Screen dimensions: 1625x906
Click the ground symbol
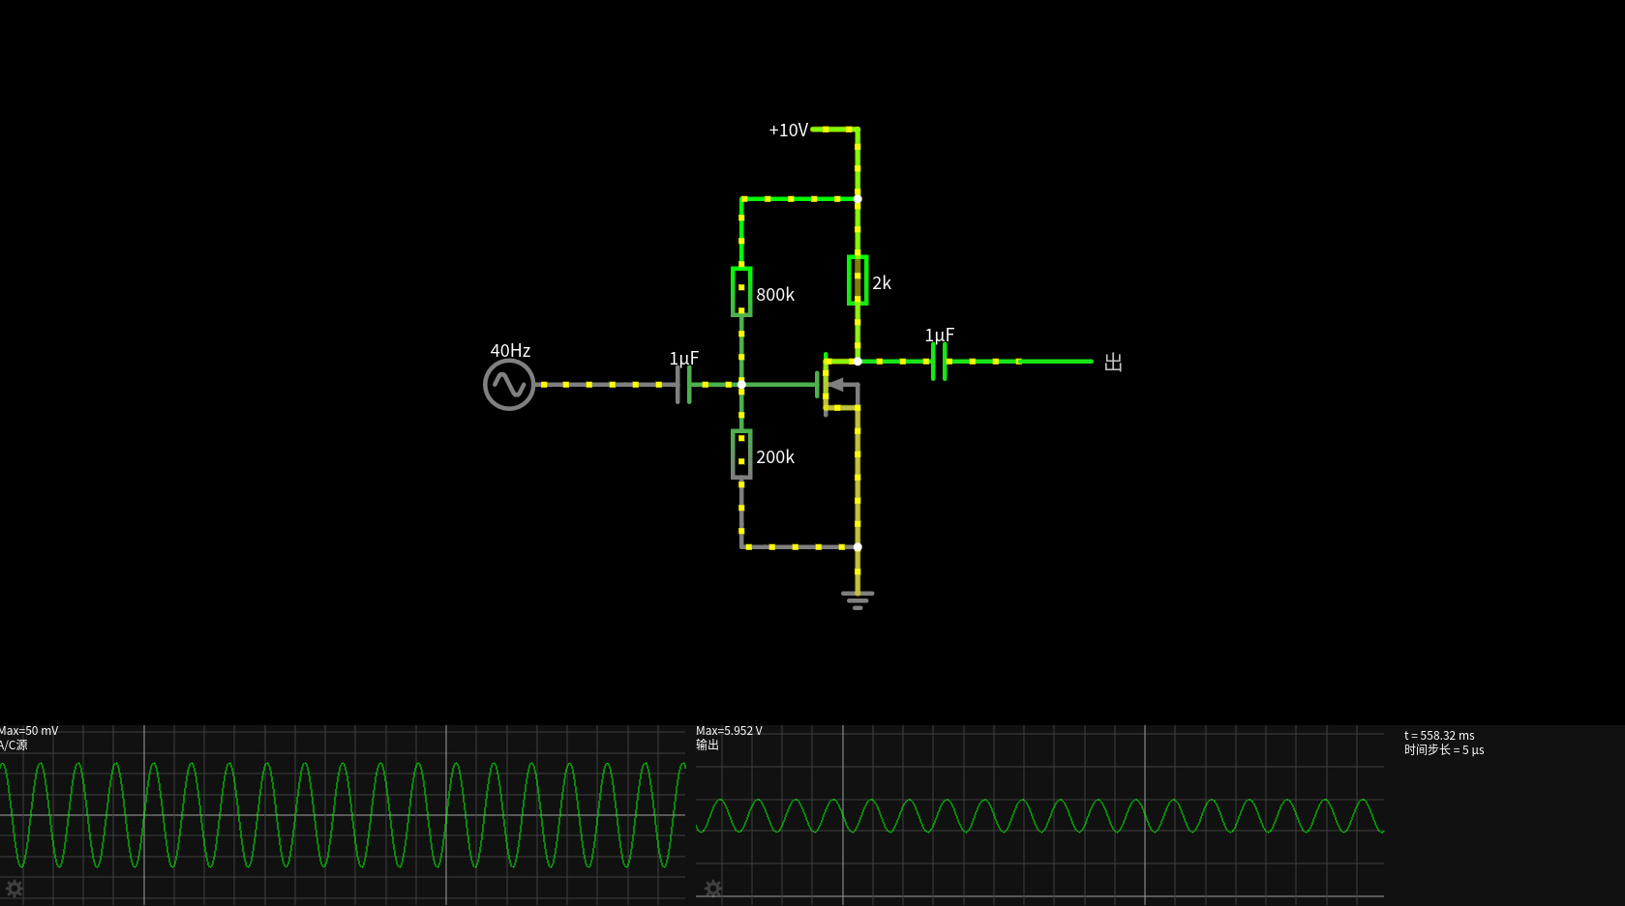pyautogui.click(x=858, y=599)
